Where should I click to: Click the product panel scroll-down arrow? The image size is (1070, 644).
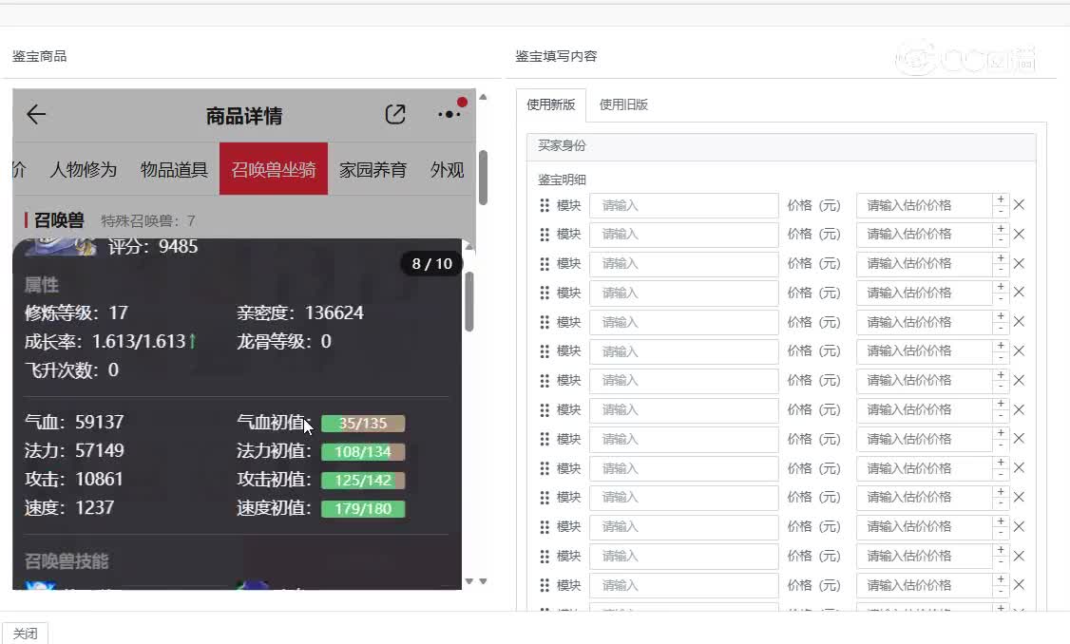tap(483, 581)
